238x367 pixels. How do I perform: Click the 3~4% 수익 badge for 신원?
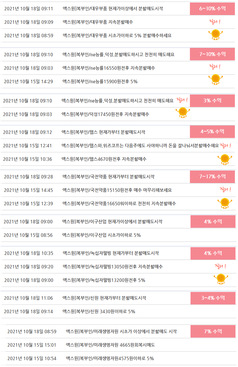(x=213, y=298)
